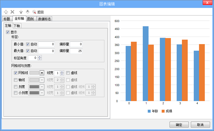Click the 网格线 线宽 value field
214x131 pixels.
click(57, 73)
